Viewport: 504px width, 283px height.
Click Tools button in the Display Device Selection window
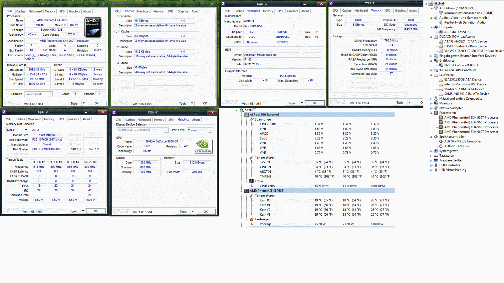click(183, 212)
